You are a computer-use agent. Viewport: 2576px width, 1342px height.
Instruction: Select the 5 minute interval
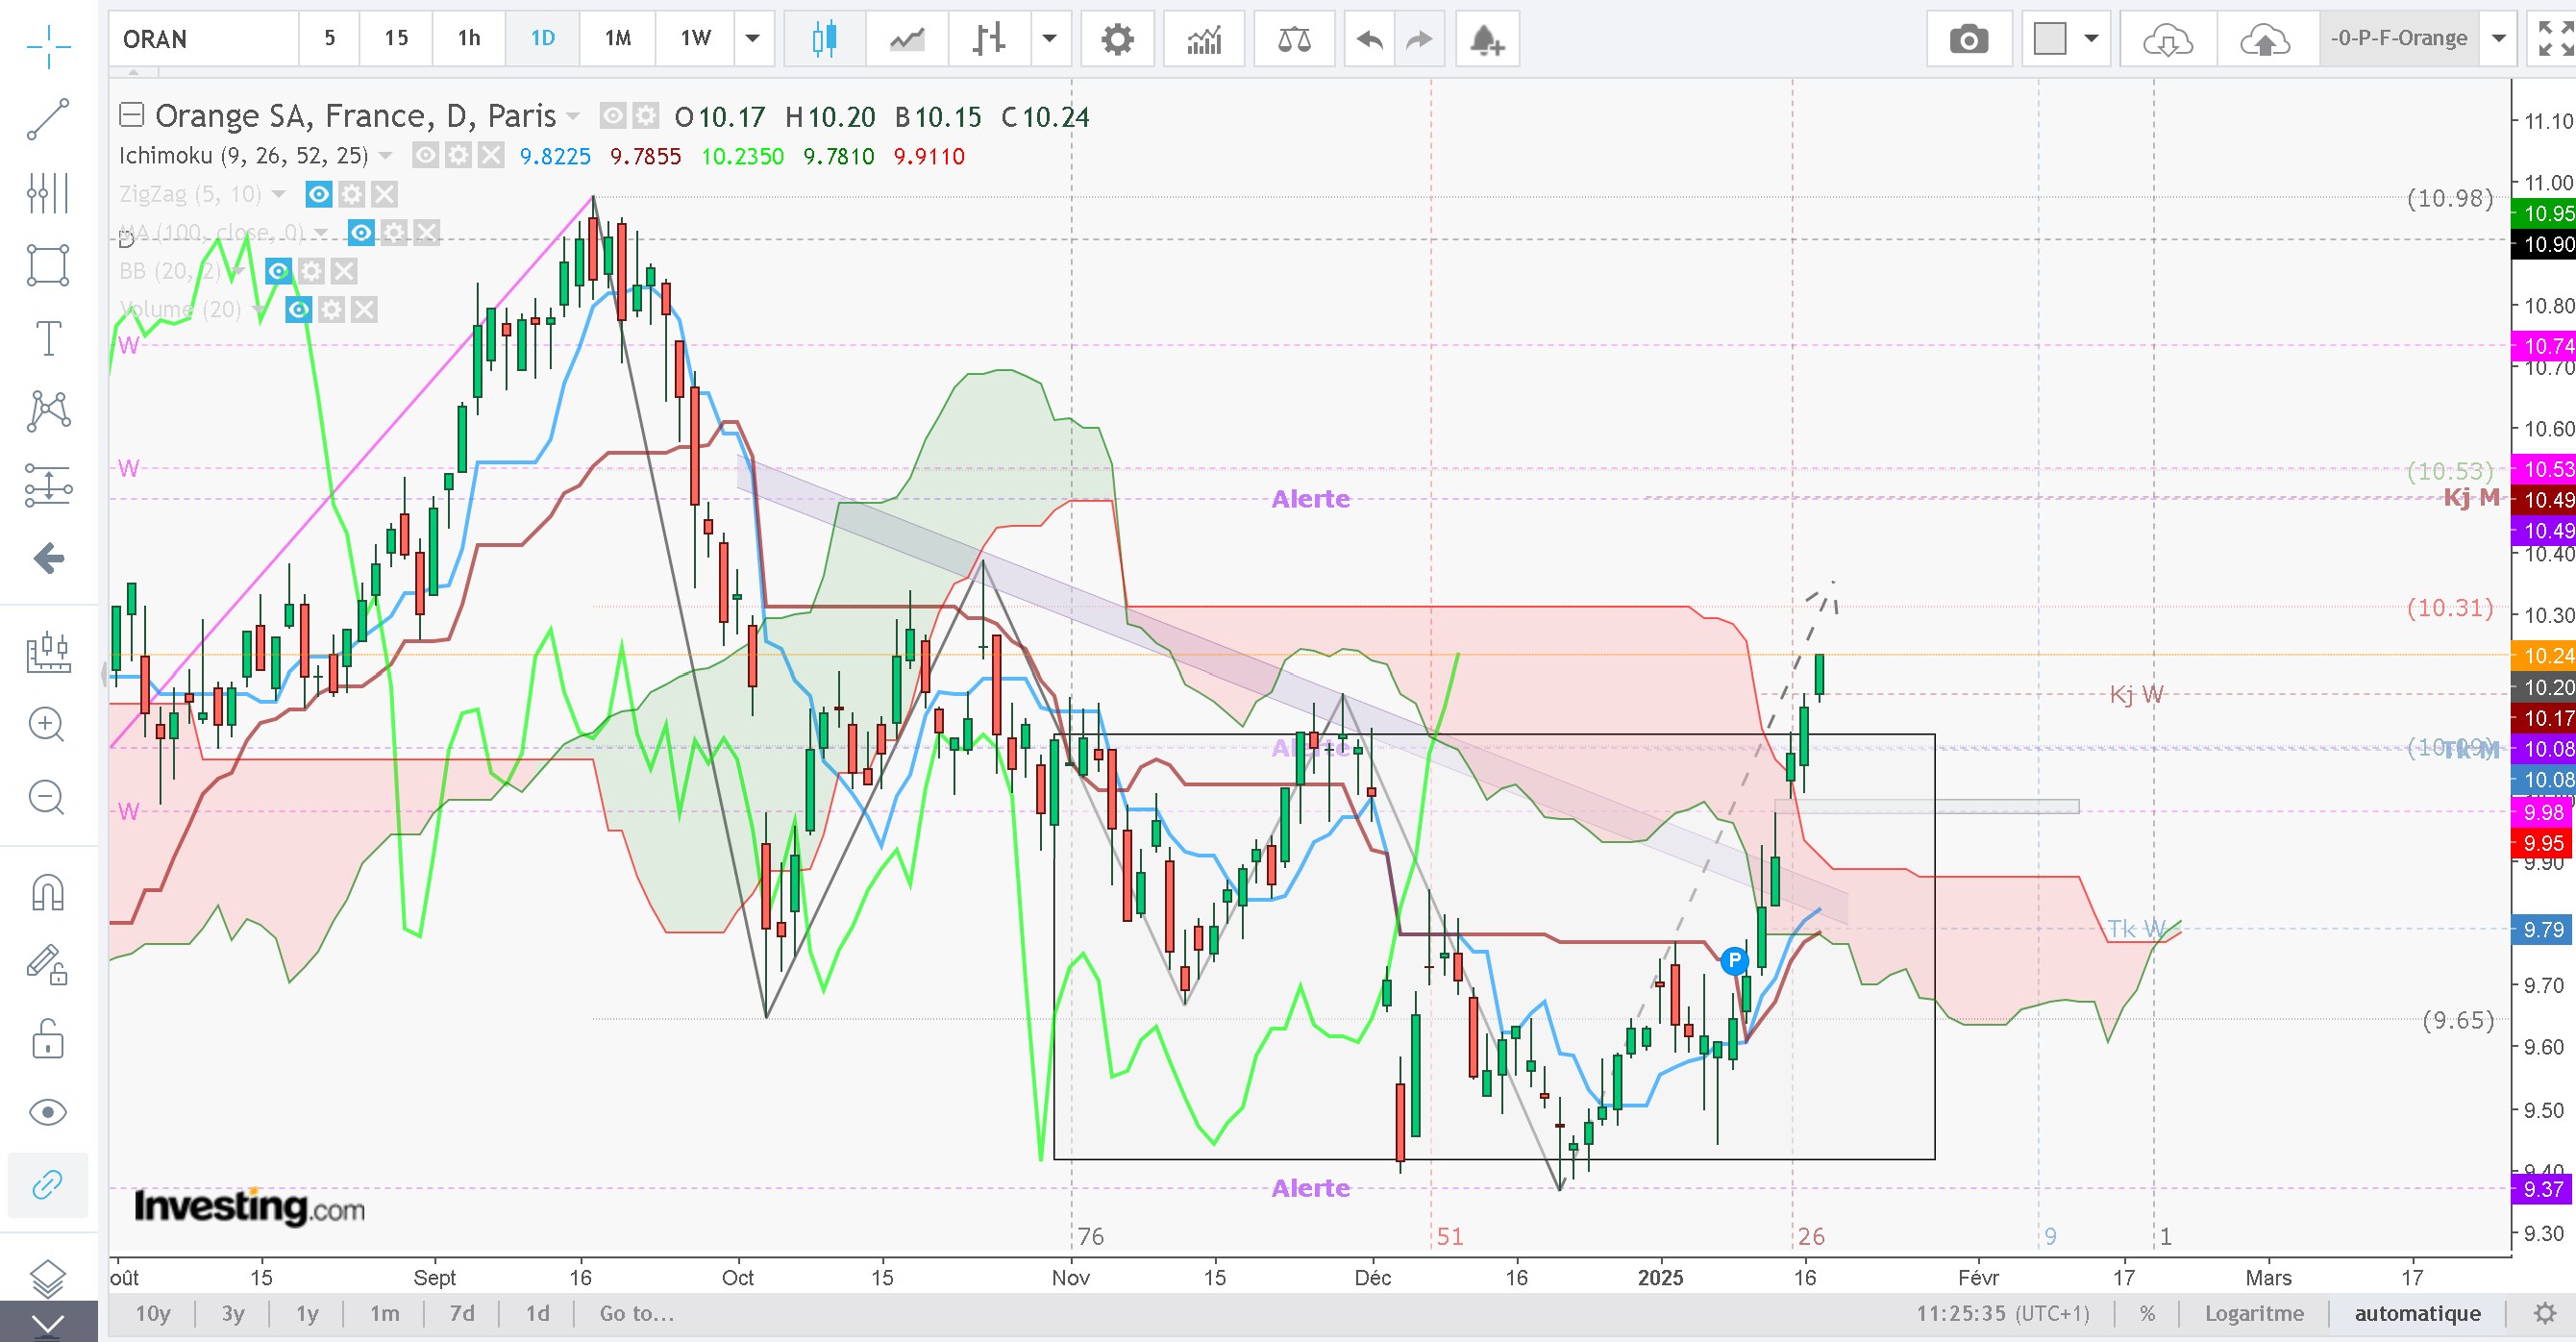pyautogui.click(x=330, y=39)
